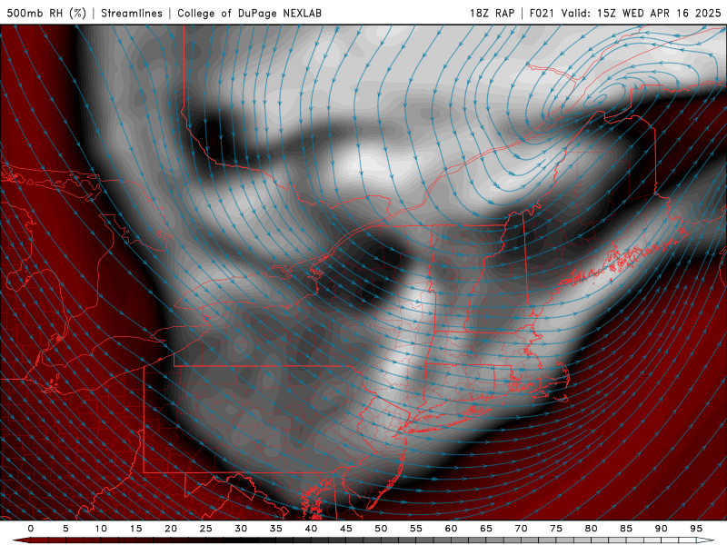Click the colorbar label '15'
The height and width of the screenshot is (545, 727).
(x=135, y=529)
